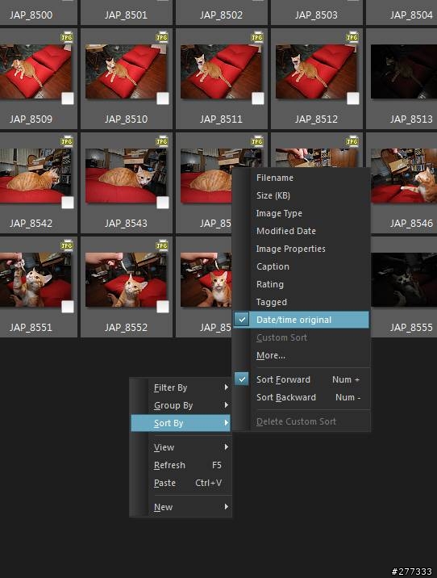Sort by Image Properties
The width and height of the screenshot is (437, 578).
(x=302, y=249)
